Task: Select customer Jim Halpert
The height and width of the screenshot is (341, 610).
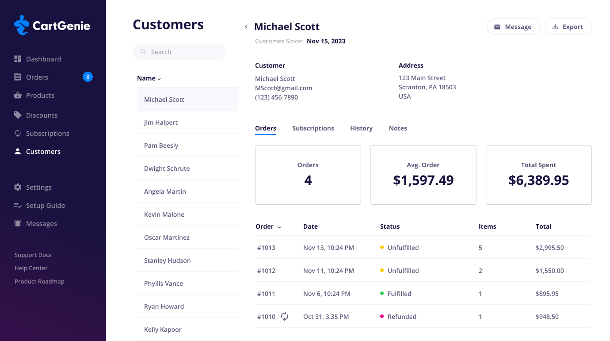Action: pos(187,123)
